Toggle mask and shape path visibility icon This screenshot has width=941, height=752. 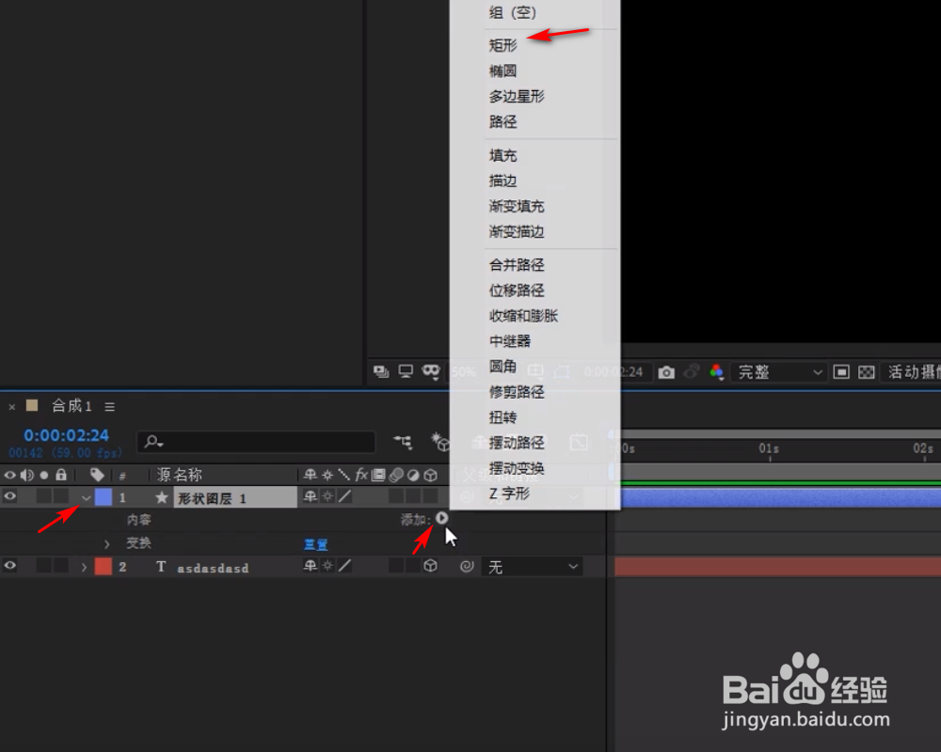click(x=431, y=371)
